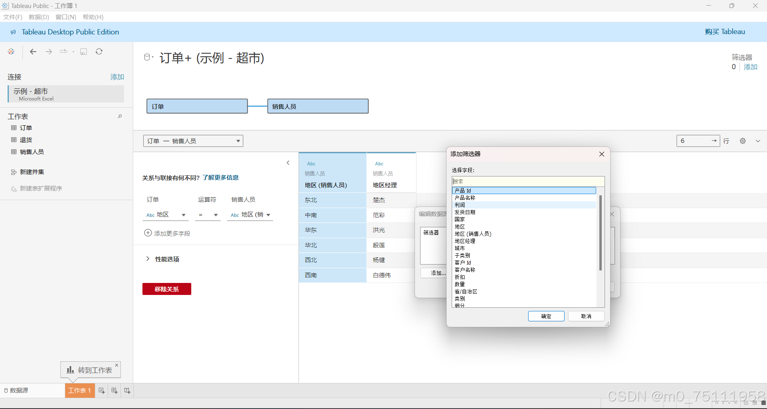Screen dimensions: 767x409
Task: Click the redo arrow icon in the toolbar
Action: [64, 52]
